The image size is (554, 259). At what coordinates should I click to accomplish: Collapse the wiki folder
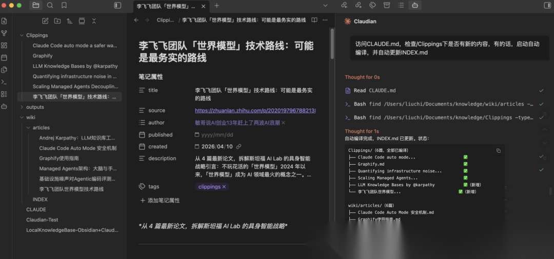pos(22,117)
